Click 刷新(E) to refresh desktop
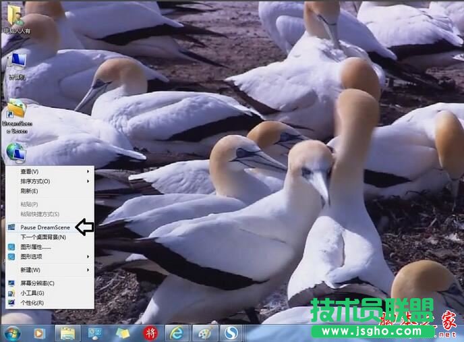Viewport: 464px width, 342px height. click(x=29, y=191)
